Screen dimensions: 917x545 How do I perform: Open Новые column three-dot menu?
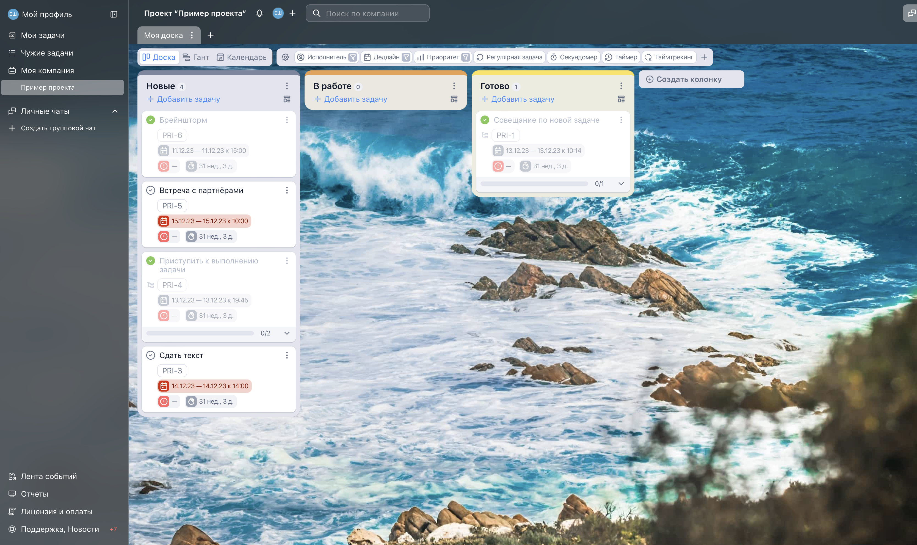287,86
